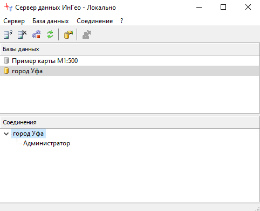Select the Пример карты М1:500 database
Viewport: 260px width, 211px height.
[129, 61]
